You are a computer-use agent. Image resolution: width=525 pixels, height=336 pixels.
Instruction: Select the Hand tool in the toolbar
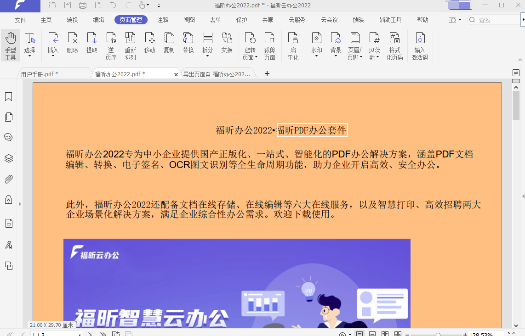click(x=10, y=44)
